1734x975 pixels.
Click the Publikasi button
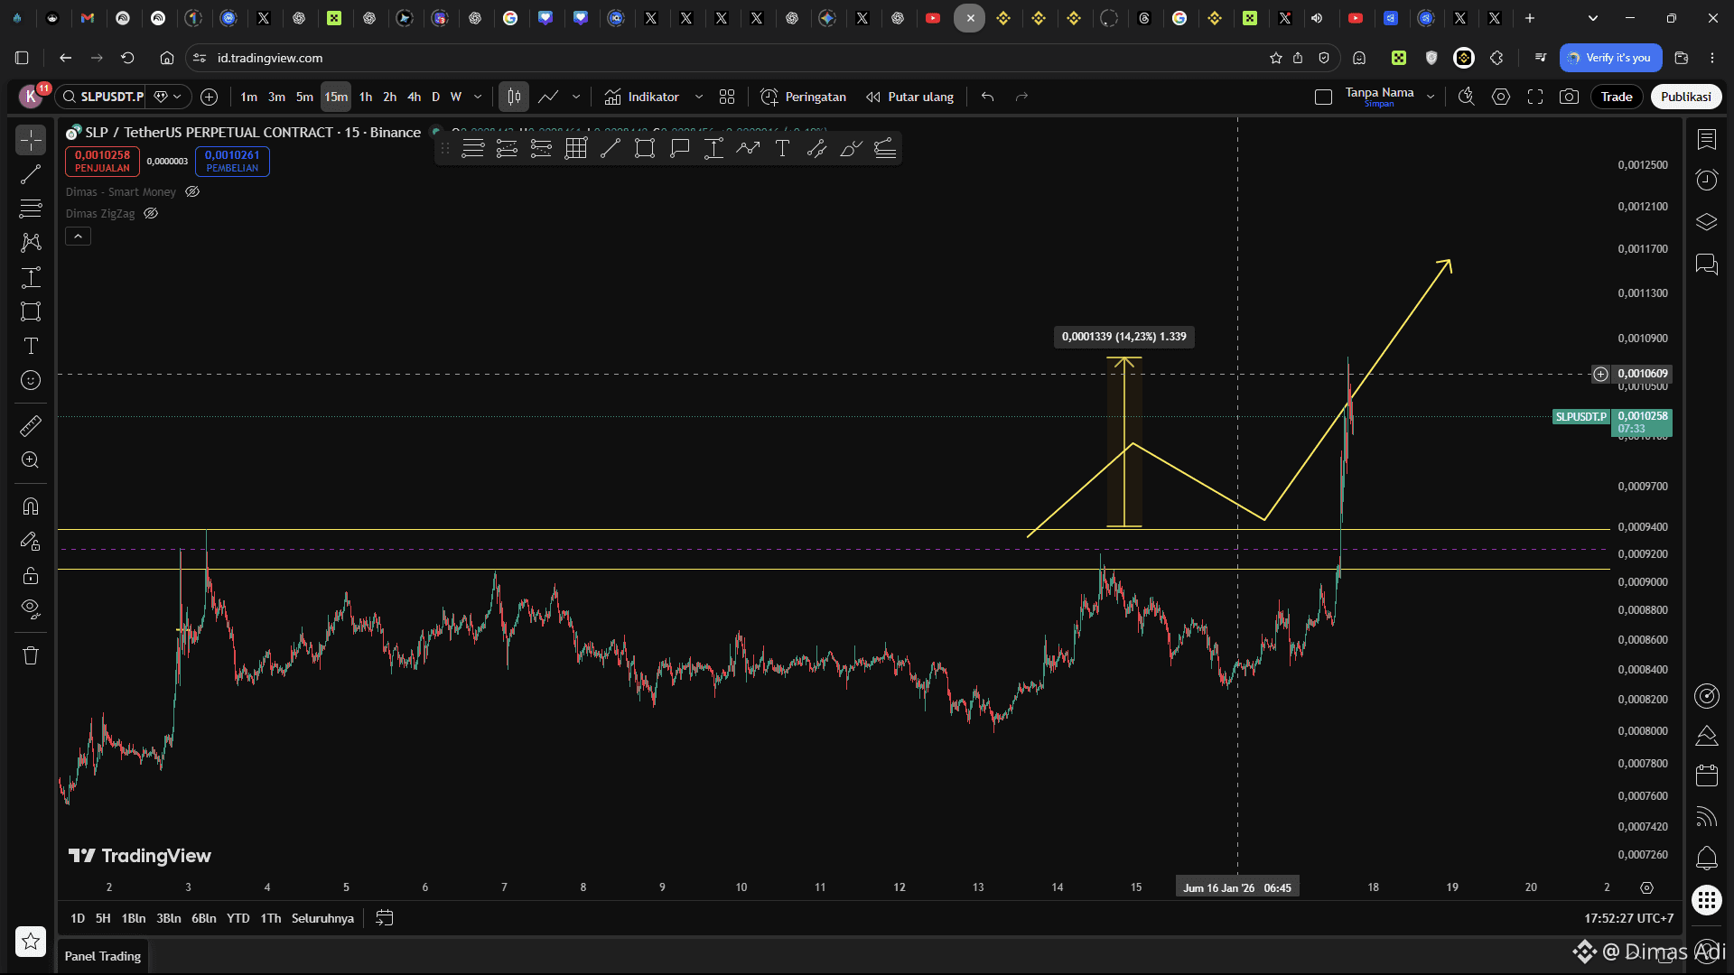coord(1685,97)
